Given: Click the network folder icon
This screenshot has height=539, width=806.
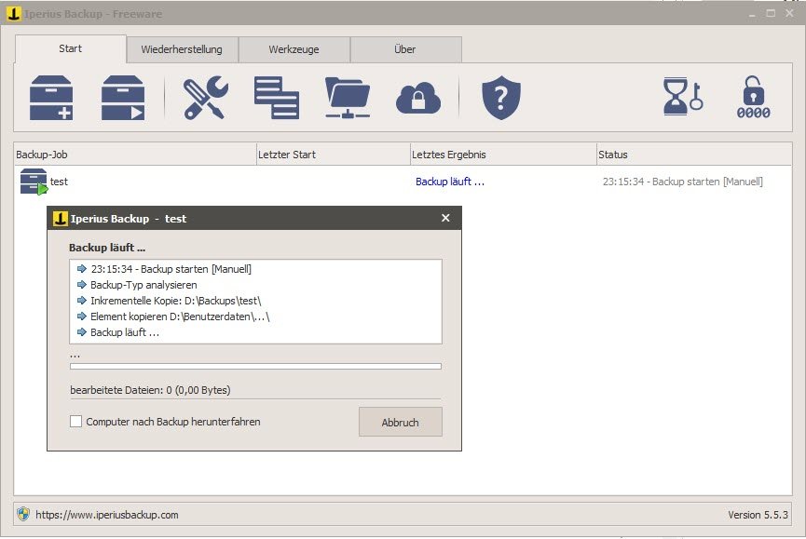Looking at the screenshot, I should pyautogui.click(x=348, y=98).
